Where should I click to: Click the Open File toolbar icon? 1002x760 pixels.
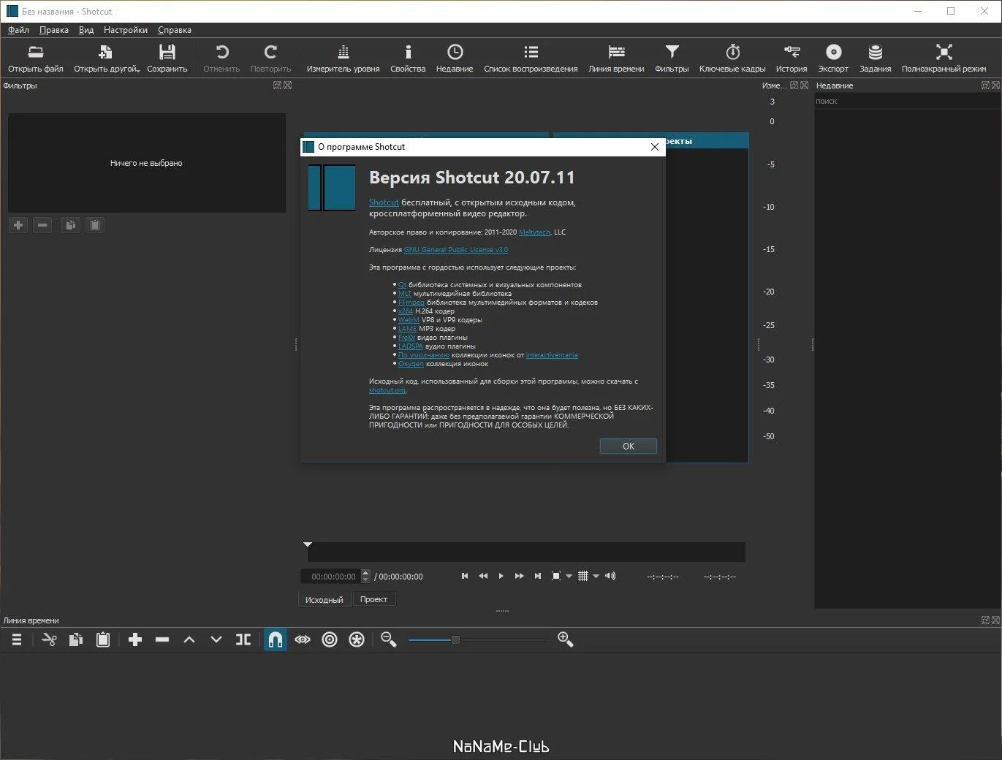[x=35, y=58]
